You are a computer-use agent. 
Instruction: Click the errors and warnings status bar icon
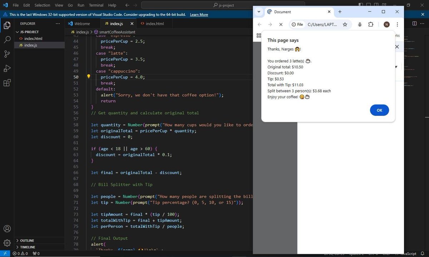point(18,253)
